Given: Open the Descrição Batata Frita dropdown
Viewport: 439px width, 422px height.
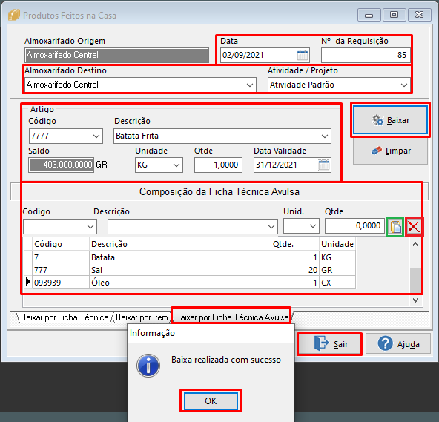Looking at the screenshot, I should [325, 136].
